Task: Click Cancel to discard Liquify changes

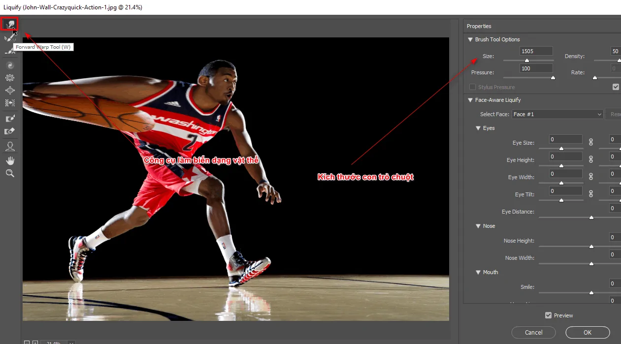Action: tap(533, 332)
